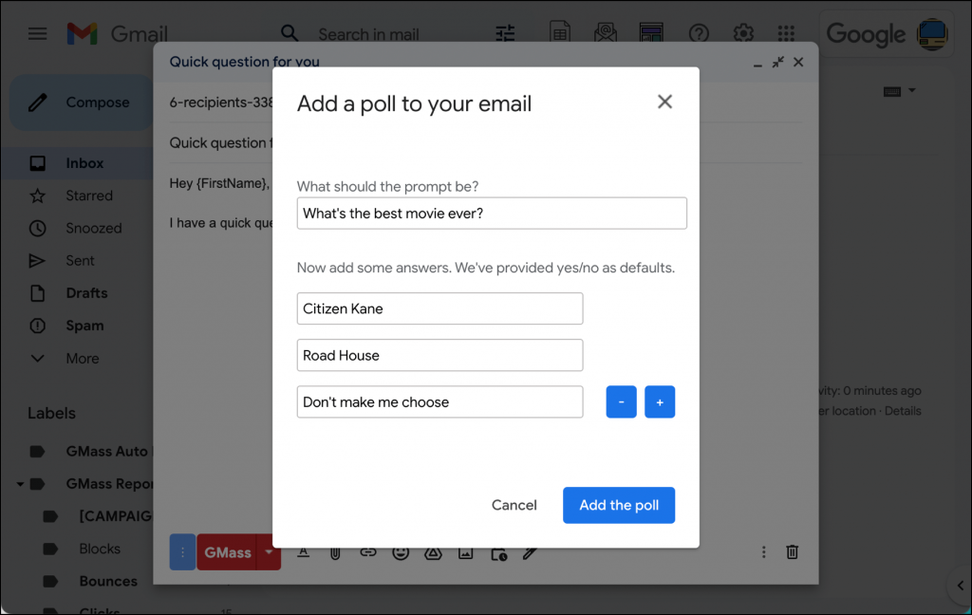Insert a photo into the email
The width and height of the screenshot is (972, 615).
465,551
